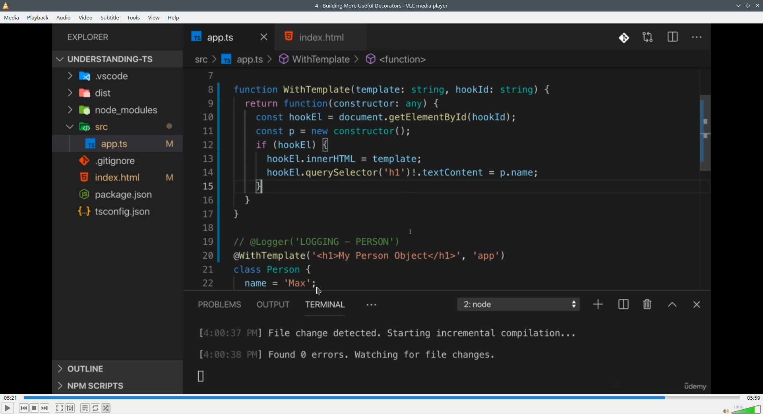
Task: Switch to the PROBLEMS panel tab
Action: [219, 305]
